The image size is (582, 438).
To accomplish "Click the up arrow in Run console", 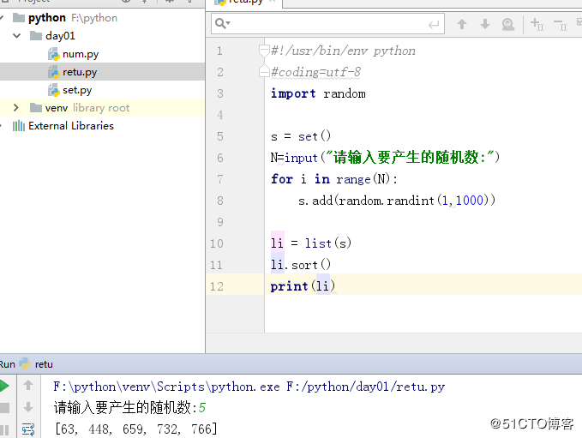I will click(28, 386).
